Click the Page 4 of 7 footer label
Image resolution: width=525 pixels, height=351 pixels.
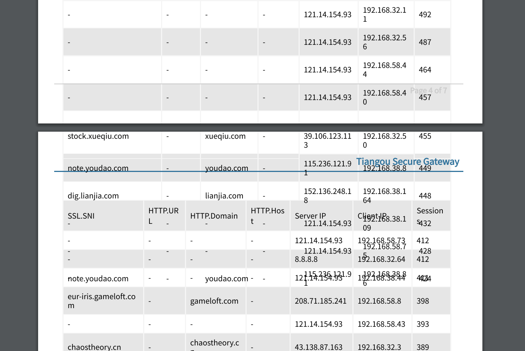[x=428, y=91]
